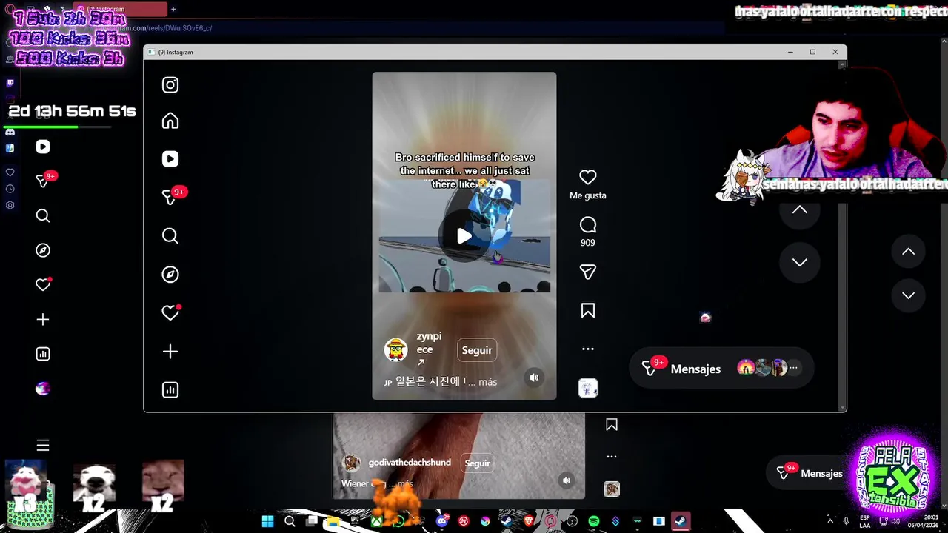Open direct messages icon in front window sidebar
948x533 pixels.
click(x=170, y=197)
